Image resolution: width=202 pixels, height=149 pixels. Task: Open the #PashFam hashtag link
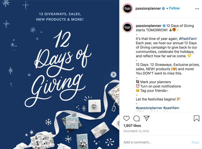pos(187,39)
